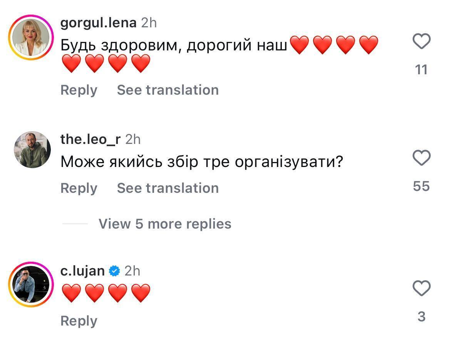Like gorgul.lena's comment using the heart icon
Viewport: 454px width, 339px height.
(422, 42)
